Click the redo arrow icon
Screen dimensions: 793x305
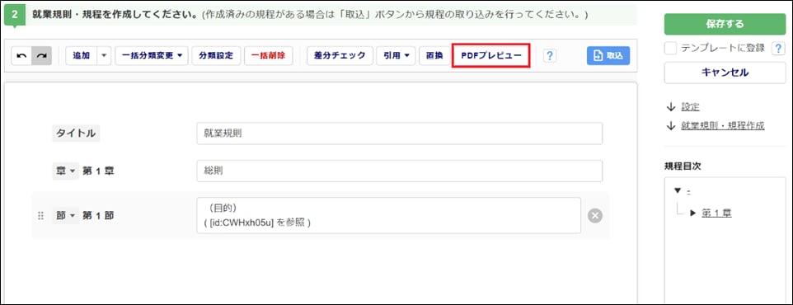click(41, 55)
